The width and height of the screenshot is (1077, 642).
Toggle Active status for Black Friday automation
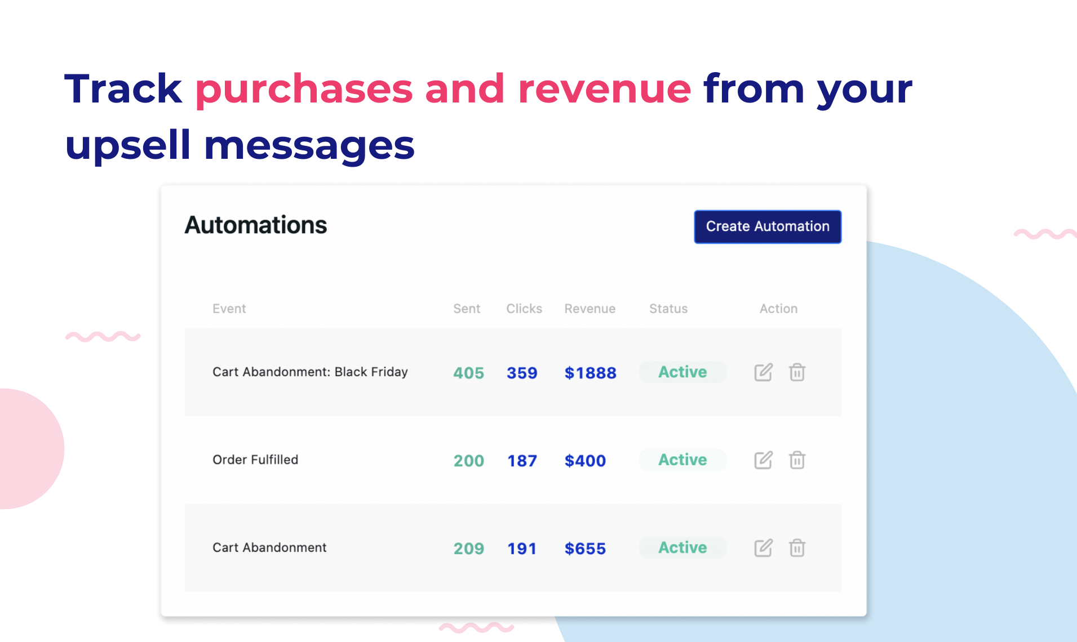pos(682,372)
